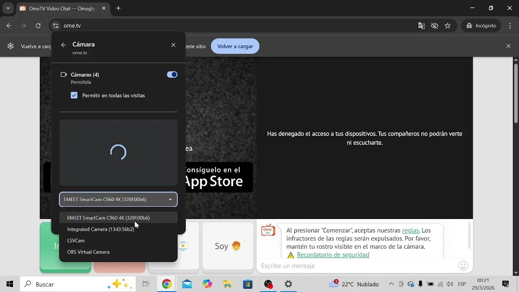
Task: Open the Incógnito profile button
Action: (x=481, y=26)
